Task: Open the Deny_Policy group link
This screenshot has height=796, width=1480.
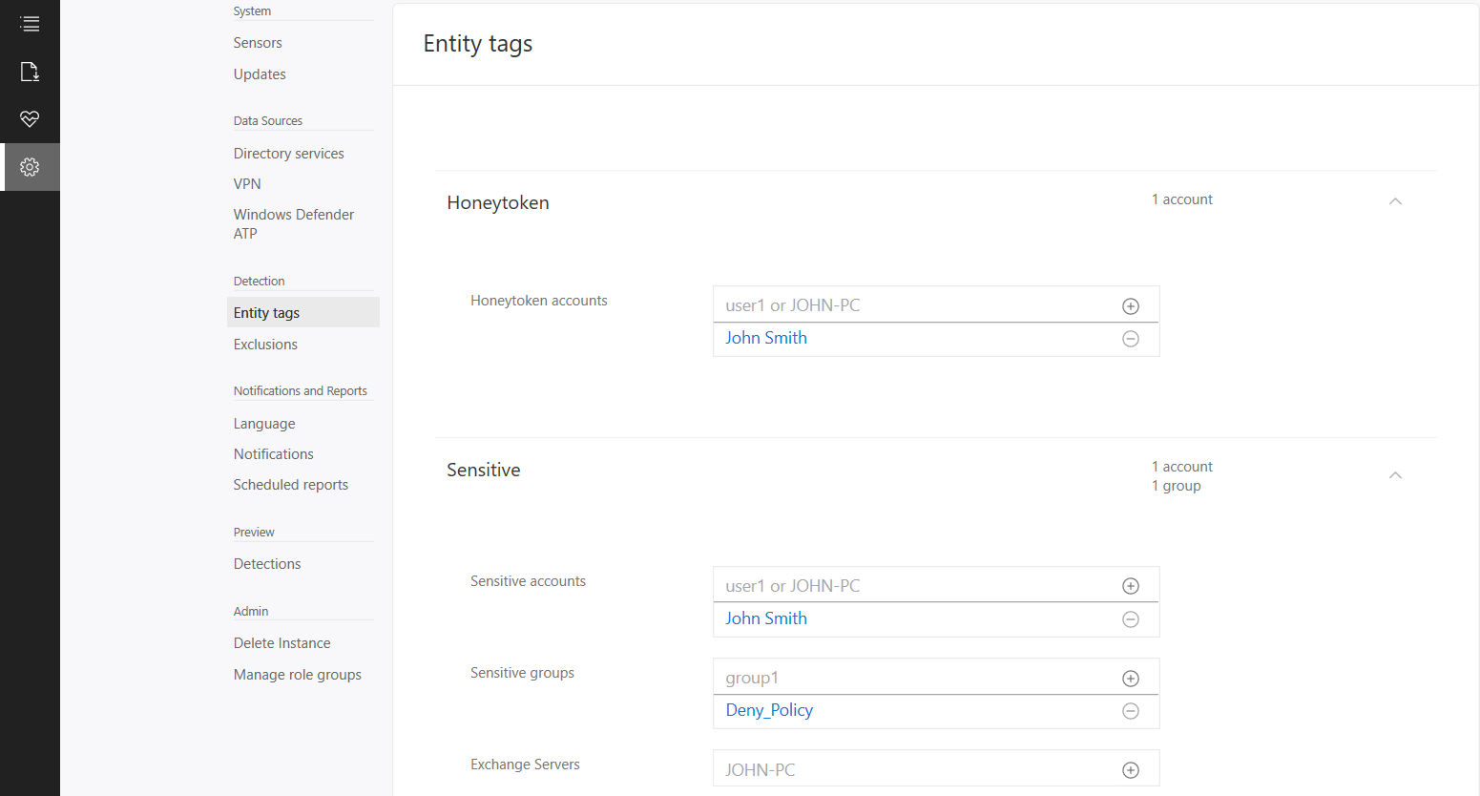Action: (769, 710)
